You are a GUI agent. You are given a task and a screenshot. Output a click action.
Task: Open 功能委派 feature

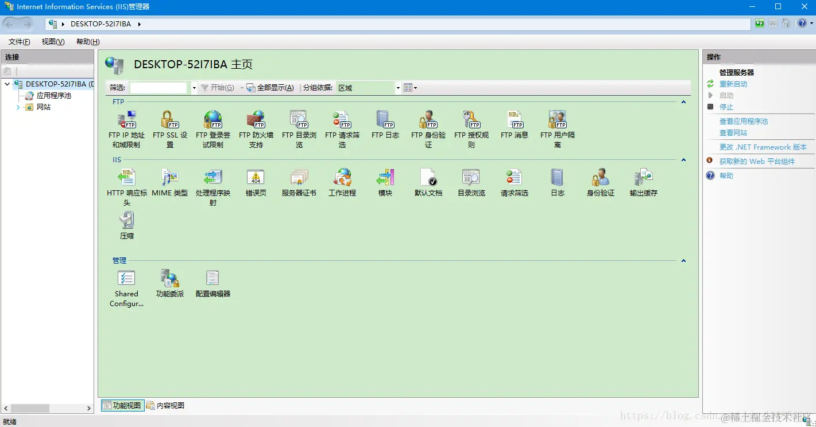[170, 284]
